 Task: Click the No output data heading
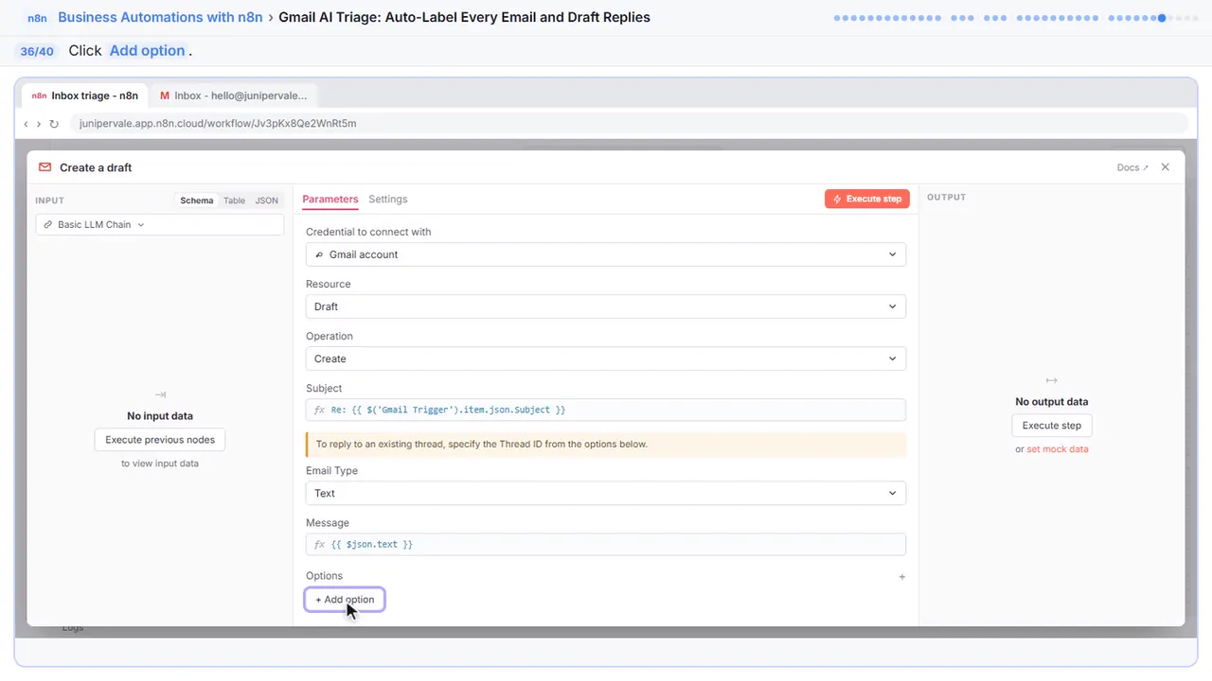pos(1052,402)
